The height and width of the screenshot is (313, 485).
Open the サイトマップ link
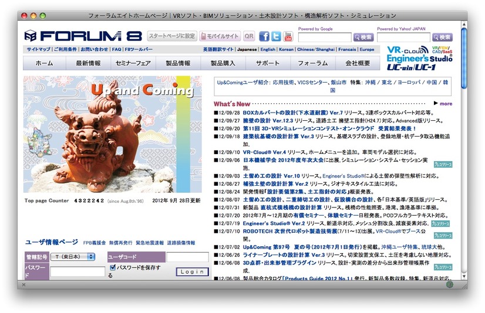click(38, 49)
